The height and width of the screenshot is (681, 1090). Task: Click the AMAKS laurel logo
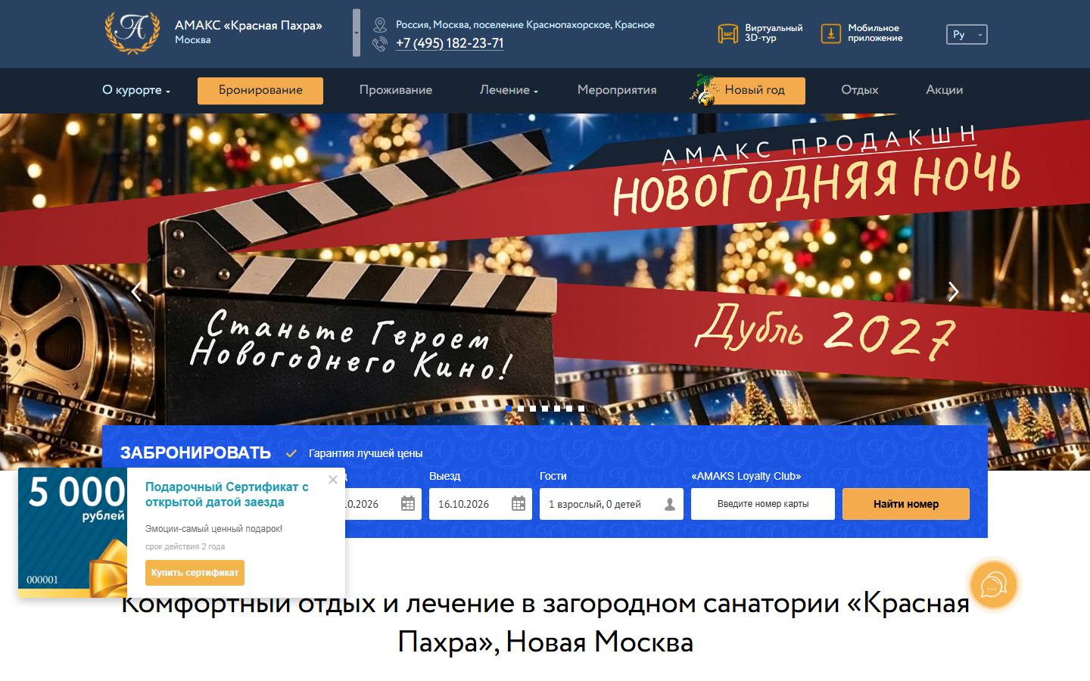(132, 33)
